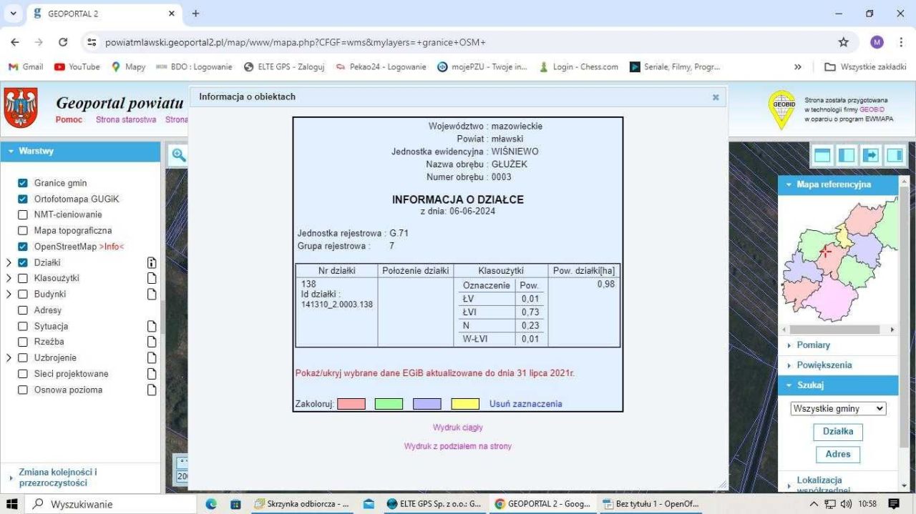Open document icon next to Klasoużytki layer
This screenshot has height=514, width=916.
(151, 278)
